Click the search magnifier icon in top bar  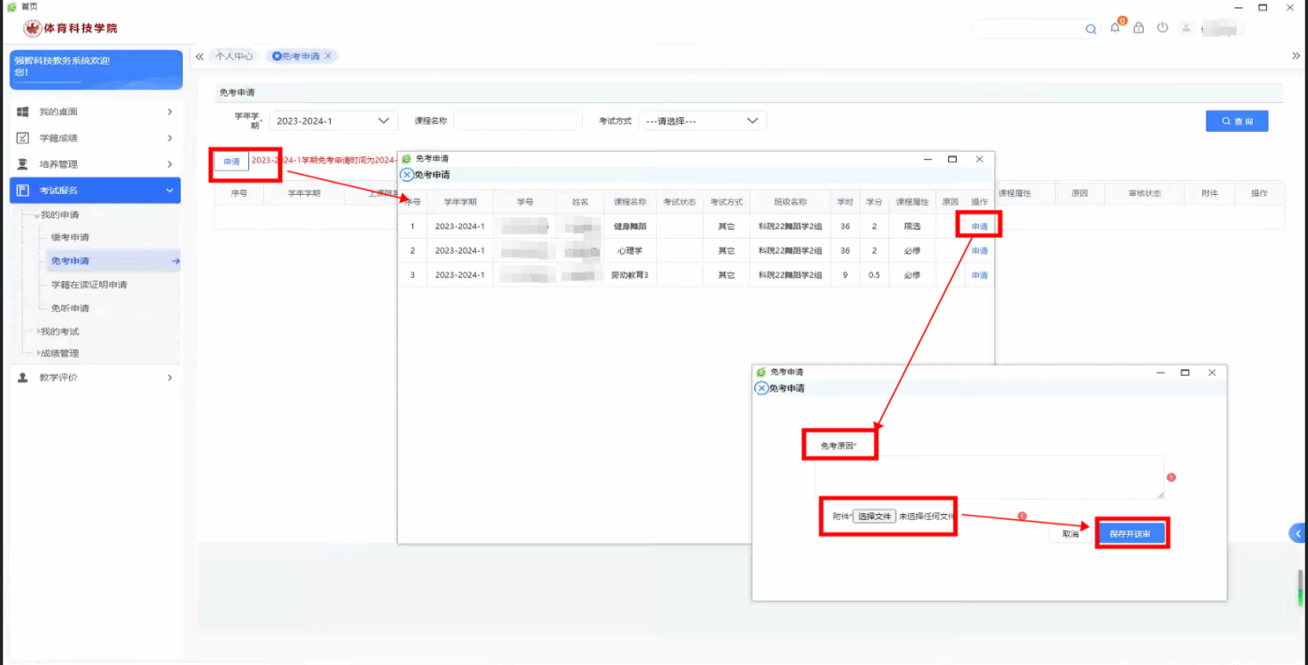tap(1091, 29)
